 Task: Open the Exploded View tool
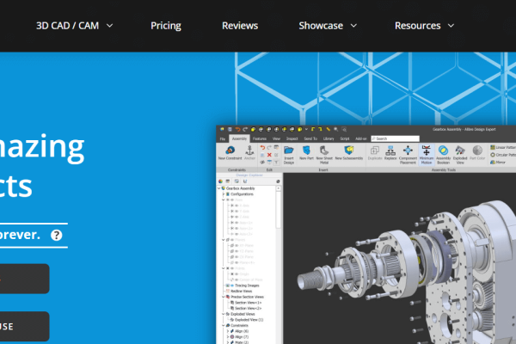coord(460,152)
